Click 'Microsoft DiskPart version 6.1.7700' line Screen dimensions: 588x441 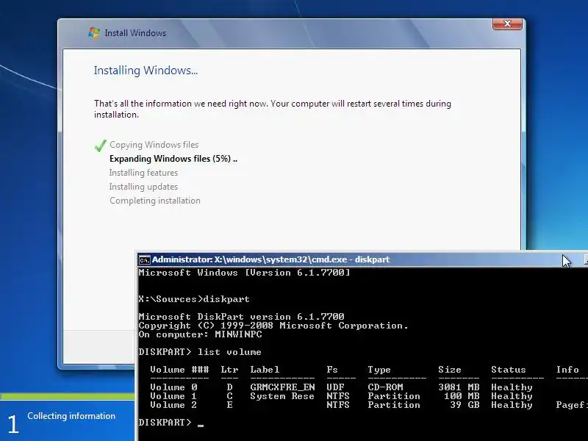point(241,317)
